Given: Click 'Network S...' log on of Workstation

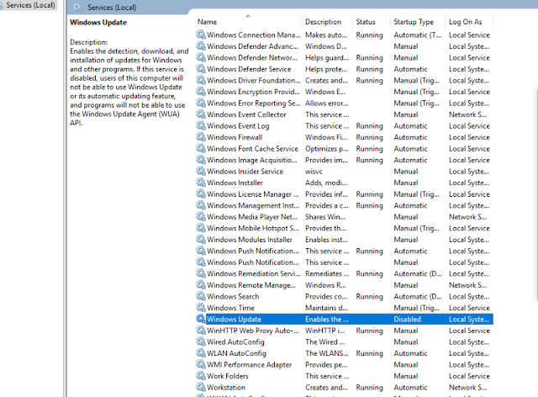Looking at the screenshot, I should (x=468, y=388).
